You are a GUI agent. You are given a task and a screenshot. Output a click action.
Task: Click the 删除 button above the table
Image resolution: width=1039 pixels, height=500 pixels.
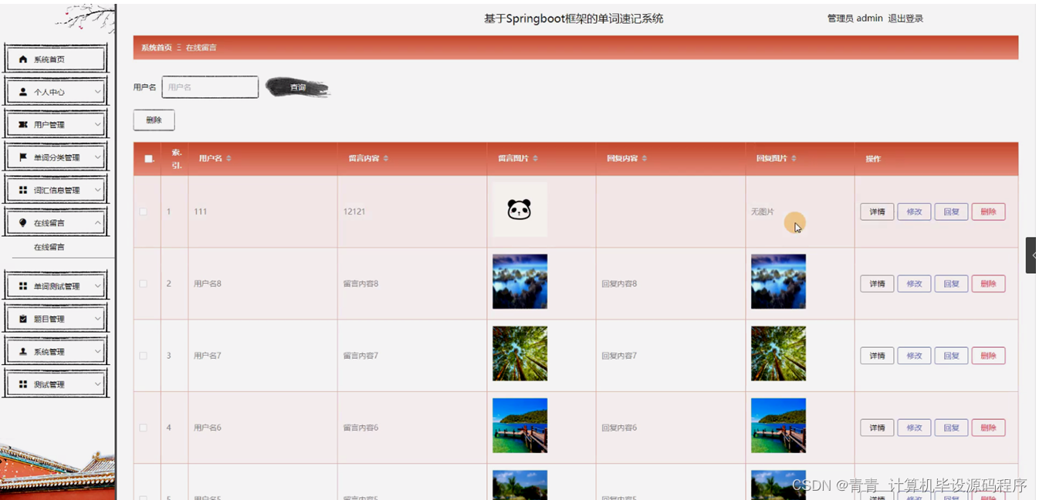(154, 120)
